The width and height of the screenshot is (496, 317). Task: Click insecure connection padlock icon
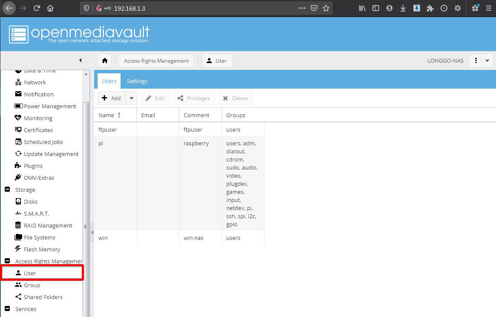[x=99, y=8]
